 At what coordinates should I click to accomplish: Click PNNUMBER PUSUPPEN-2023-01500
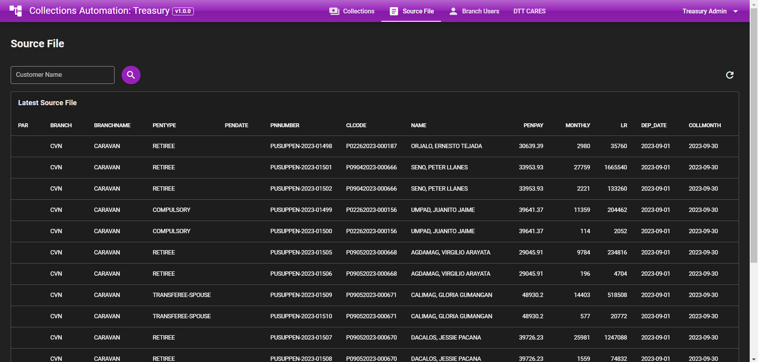(x=301, y=231)
